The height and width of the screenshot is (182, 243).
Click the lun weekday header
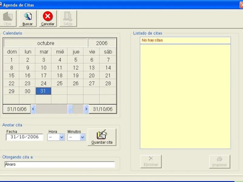pyautogui.click(x=28, y=52)
